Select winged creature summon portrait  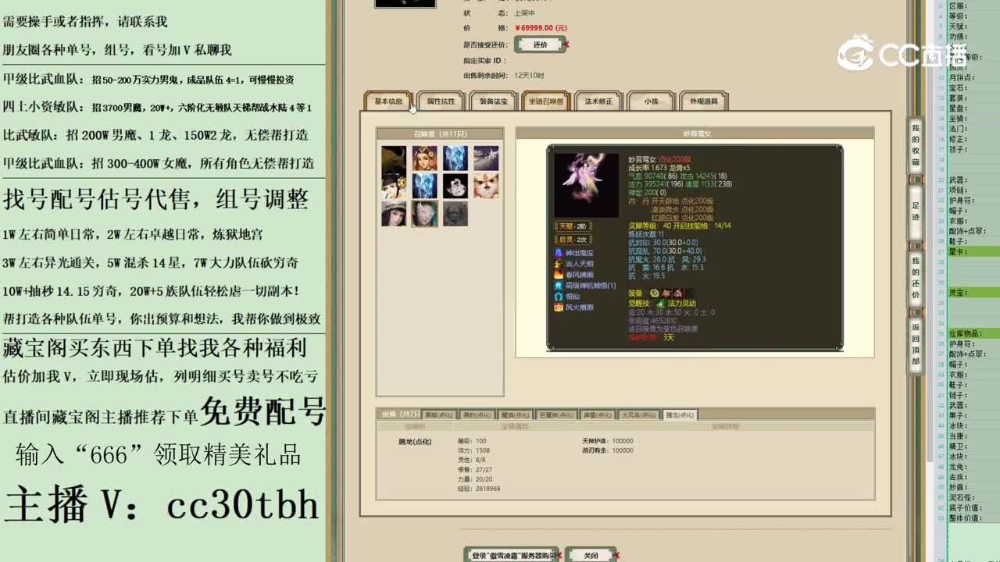coord(485,158)
